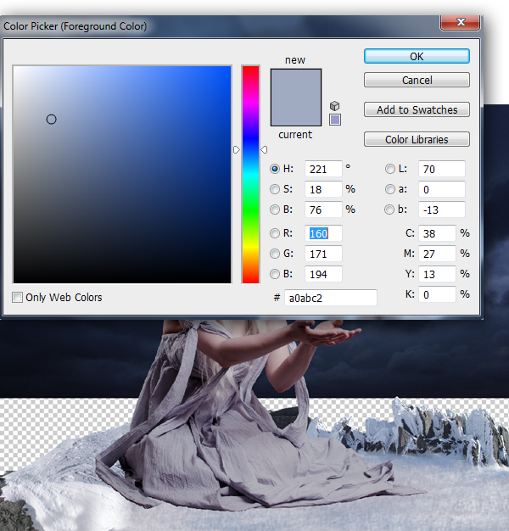Enable the Only Web Colors checkbox

pos(19,298)
